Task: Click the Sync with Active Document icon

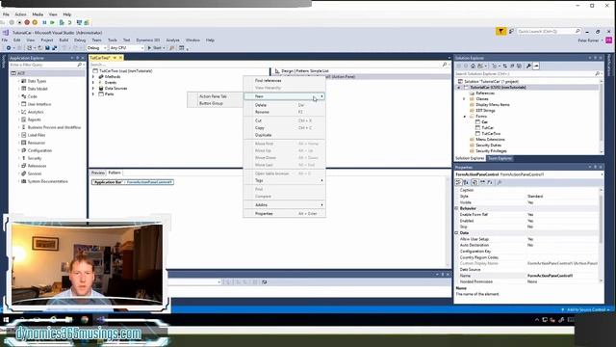Action: [504, 66]
